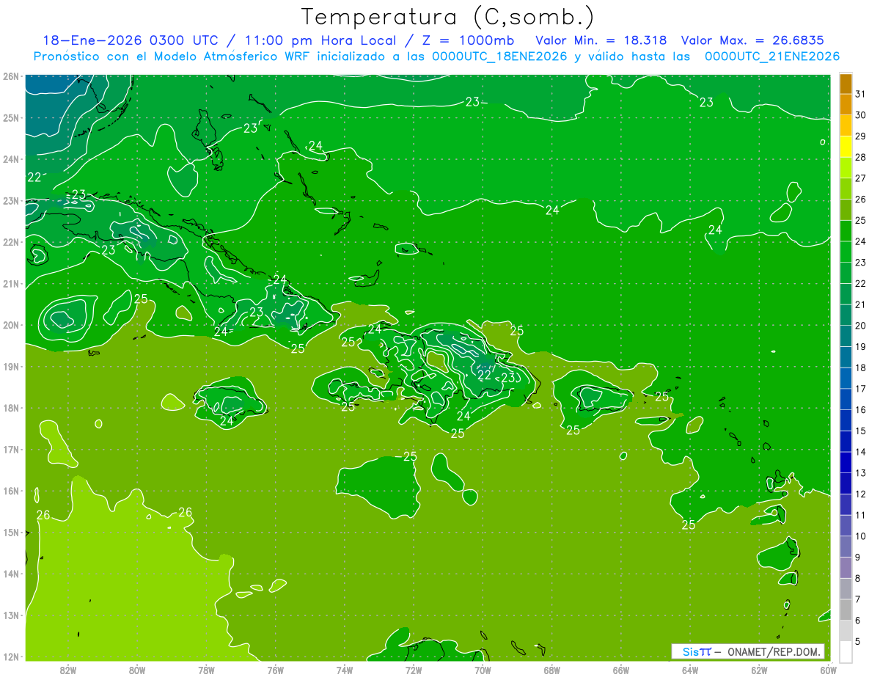The width and height of the screenshot is (880, 680).
Task: Click the legend value "20"
Action: pos(860,326)
